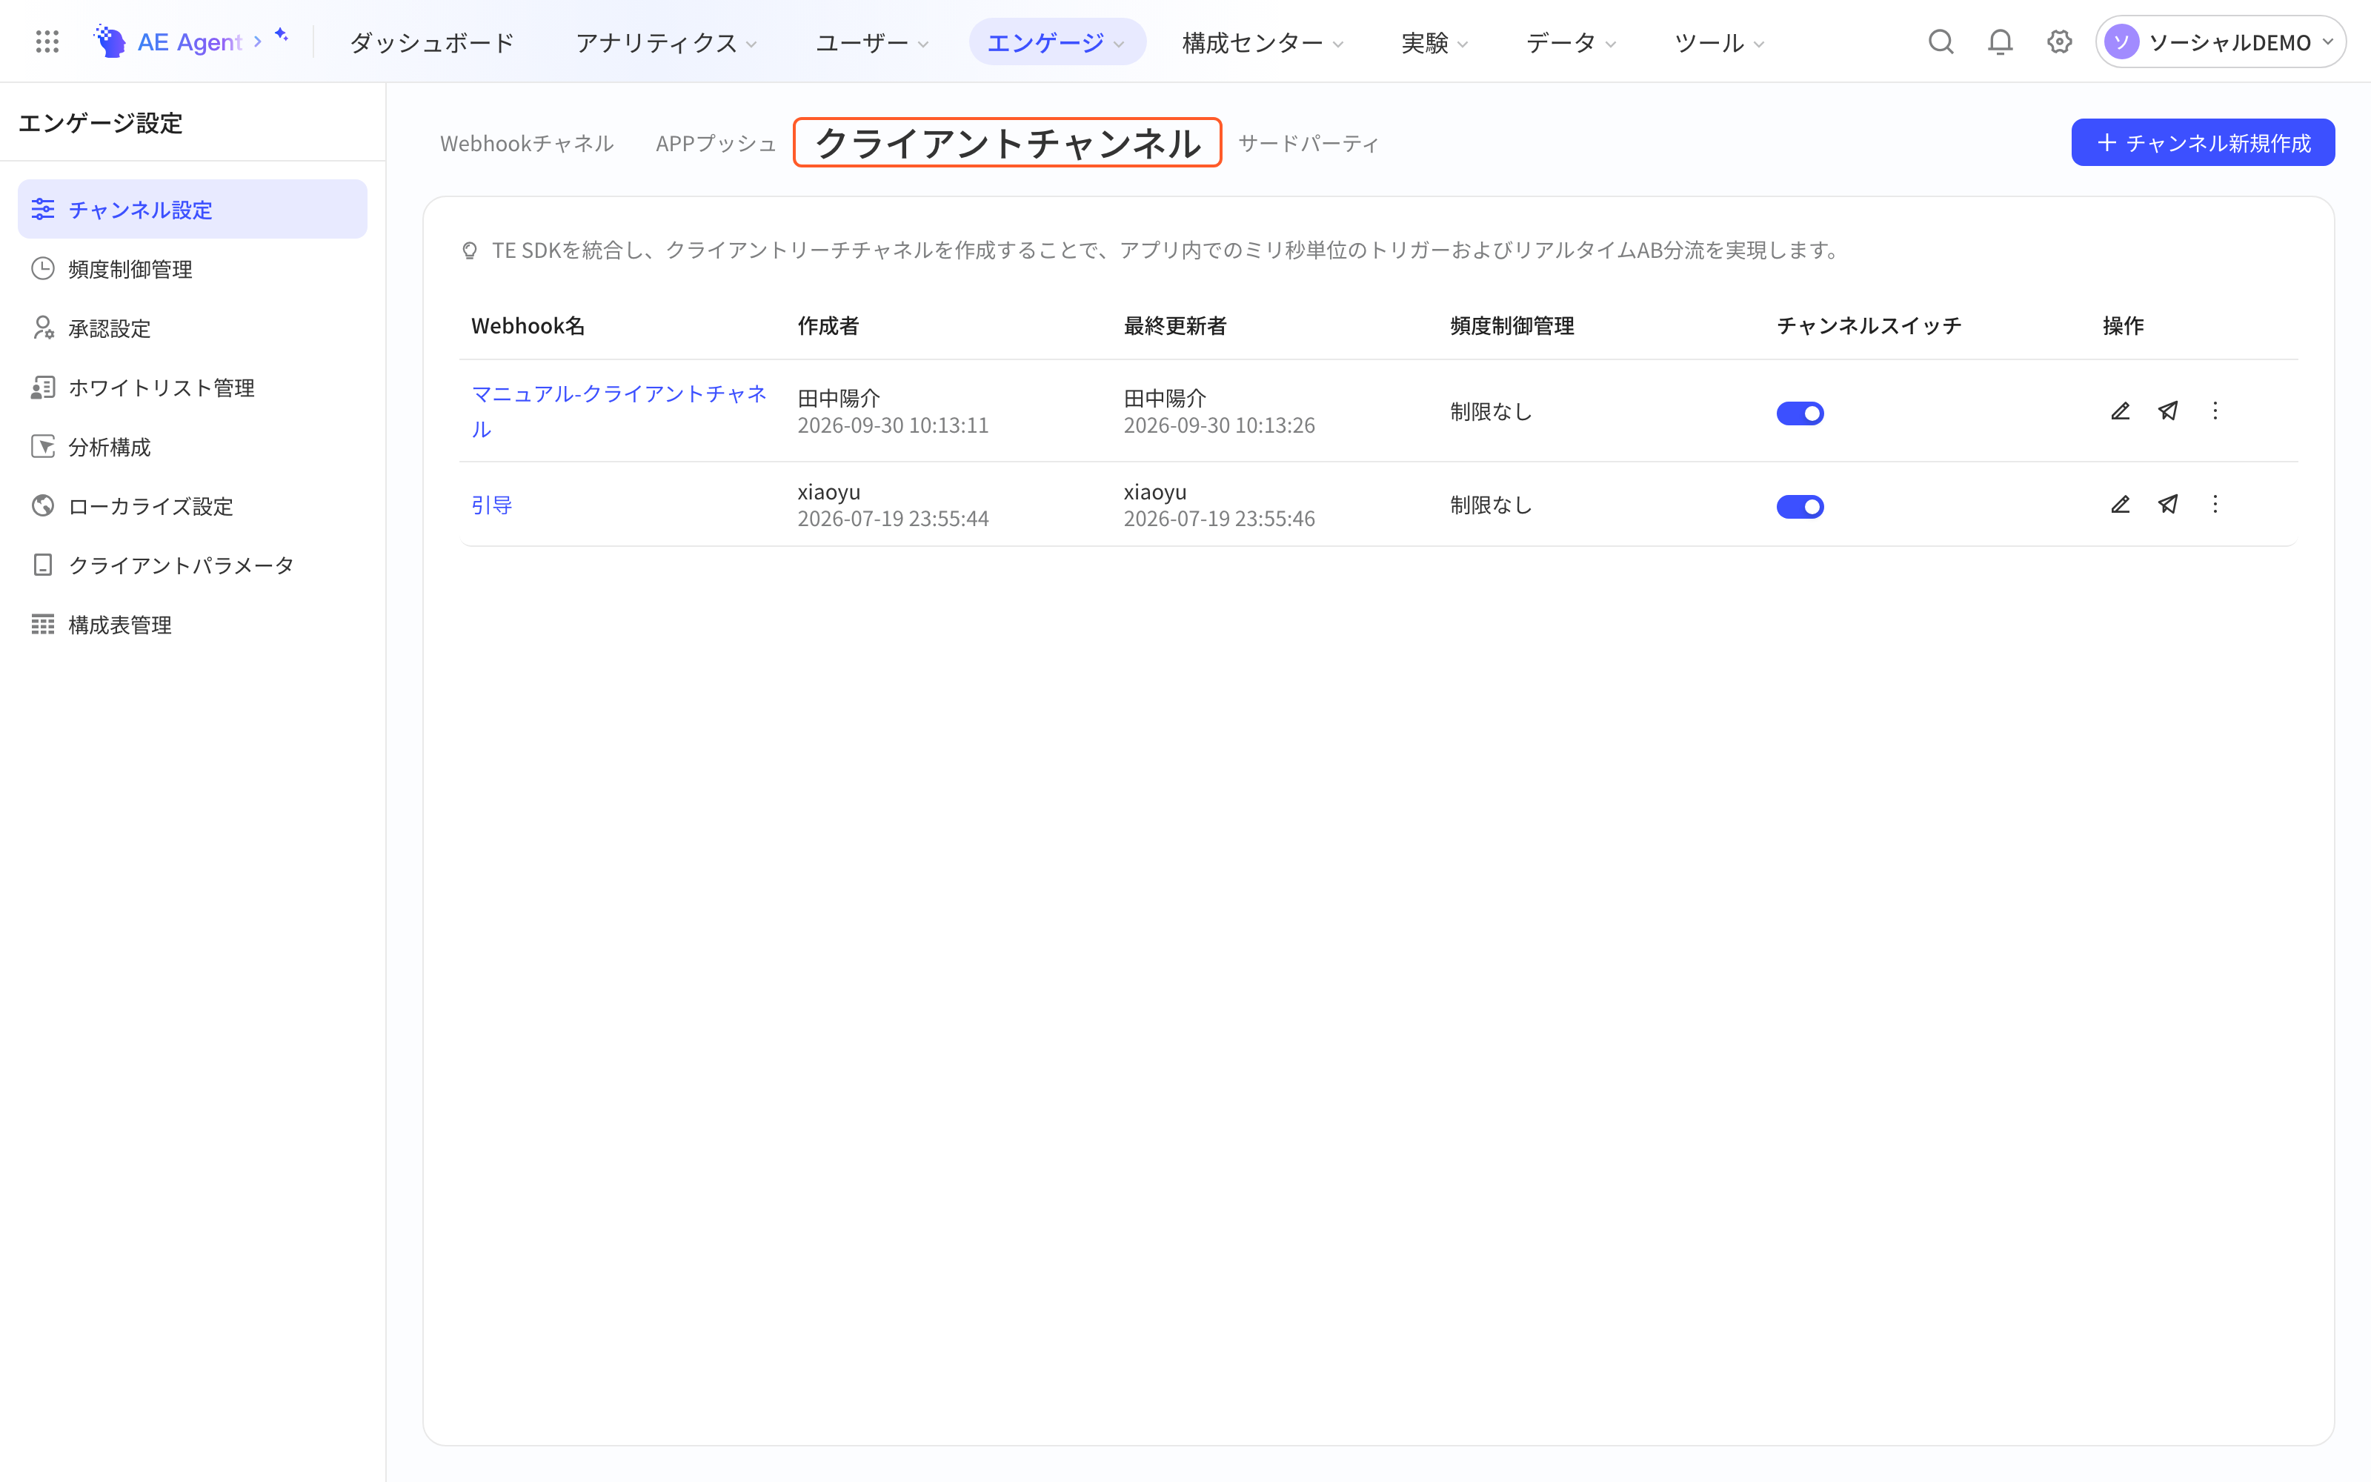The height and width of the screenshot is (1482, 2371).
Task: Click the 制限なし value in 引导 row
Action: (1492, 505)
